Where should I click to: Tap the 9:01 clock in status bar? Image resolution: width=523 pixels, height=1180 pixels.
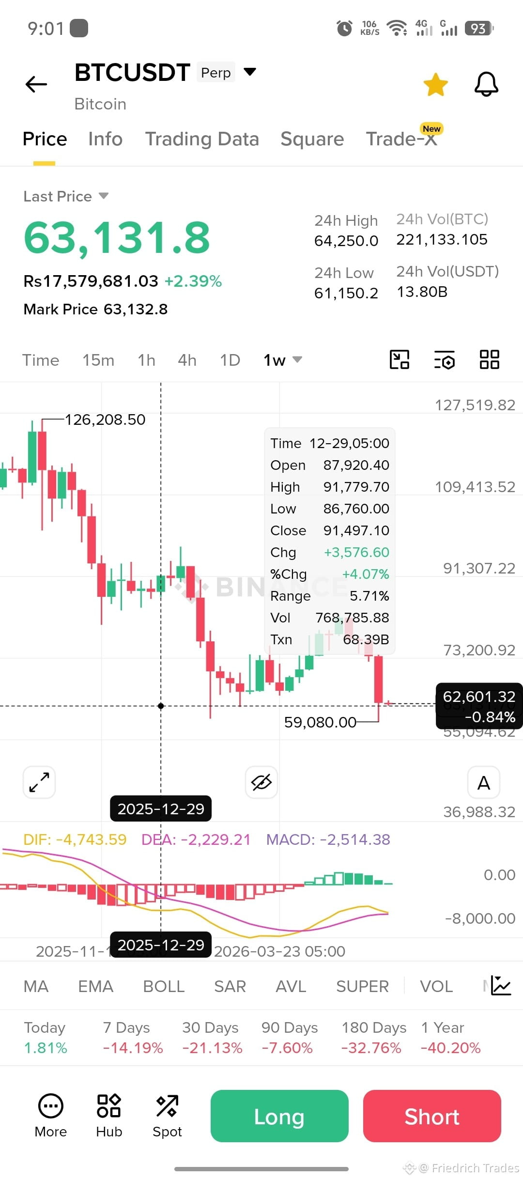46,29
